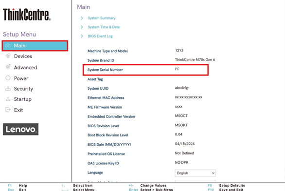Click the 0.04 boot block value
The height and width of the screenshot is (191, 285).
(178, 134)
